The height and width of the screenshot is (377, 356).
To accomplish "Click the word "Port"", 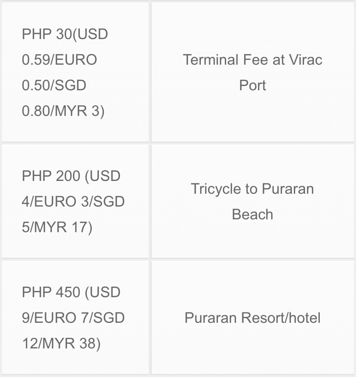I will (253, 85).
